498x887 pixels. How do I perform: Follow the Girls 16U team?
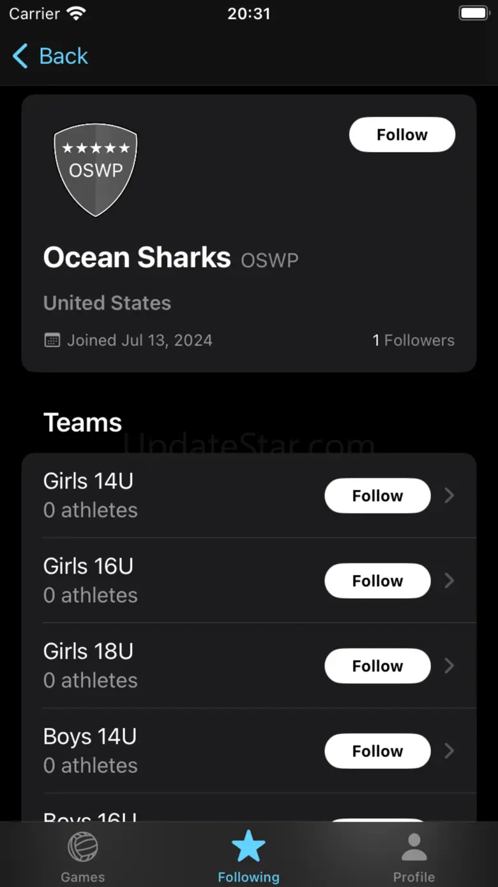(x=377, y=581)
